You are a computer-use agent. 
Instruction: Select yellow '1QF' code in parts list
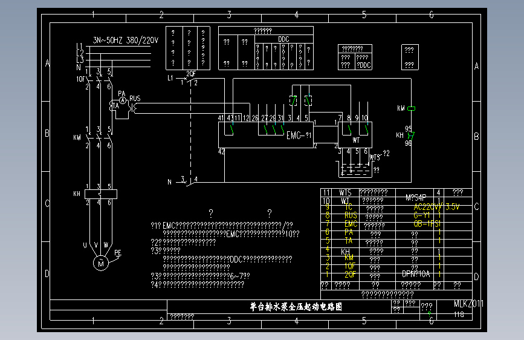coord(350,266)
